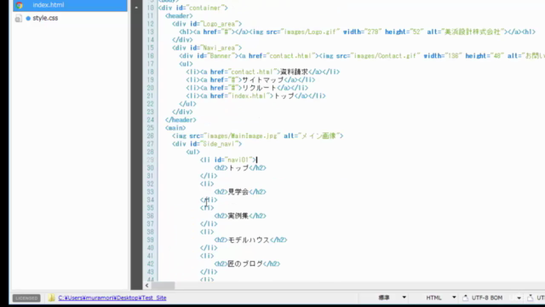Click the div id="Logo_area" line
The image size is (545, 307).
pyautogui.click(x=207, y=24)
